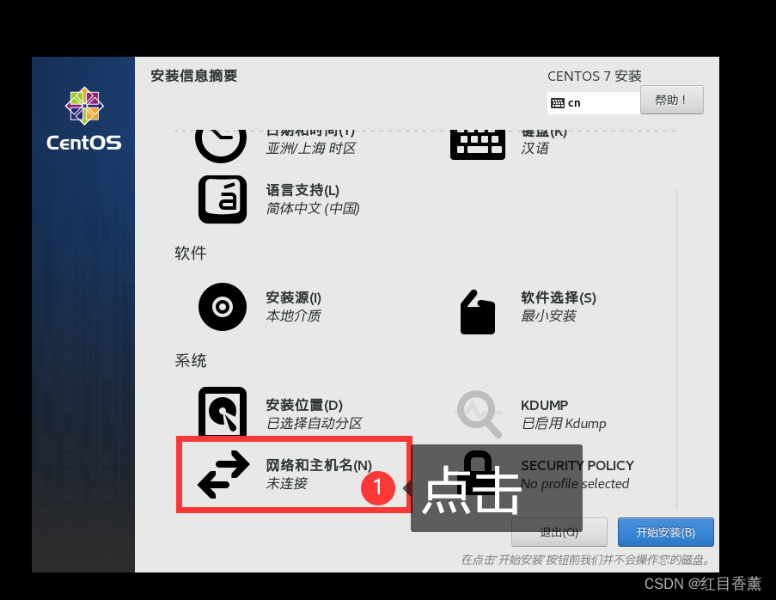Click 已选择自动分区 status text

(x=314, y=423)
